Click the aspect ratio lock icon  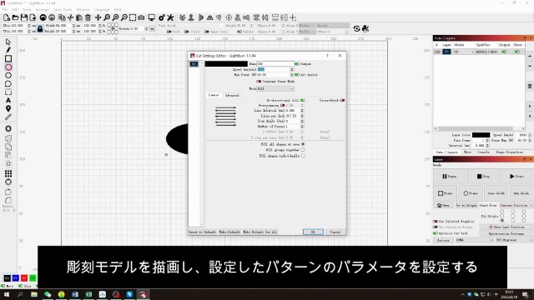tap(40, 28)
